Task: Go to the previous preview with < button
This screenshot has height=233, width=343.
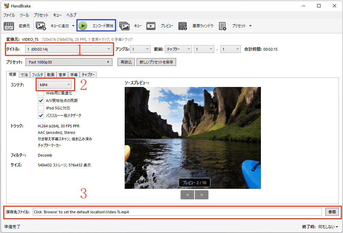Action: (x=187, y=195)
